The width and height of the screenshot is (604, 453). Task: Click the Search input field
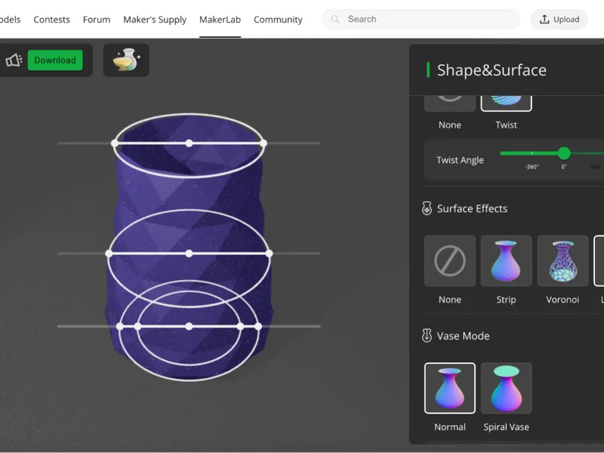421,20
